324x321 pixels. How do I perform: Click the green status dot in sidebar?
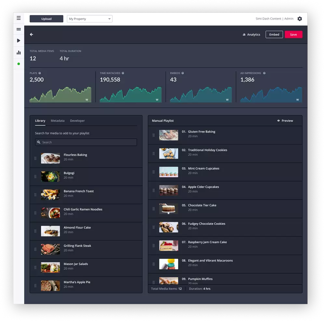(x=19, y=64)
